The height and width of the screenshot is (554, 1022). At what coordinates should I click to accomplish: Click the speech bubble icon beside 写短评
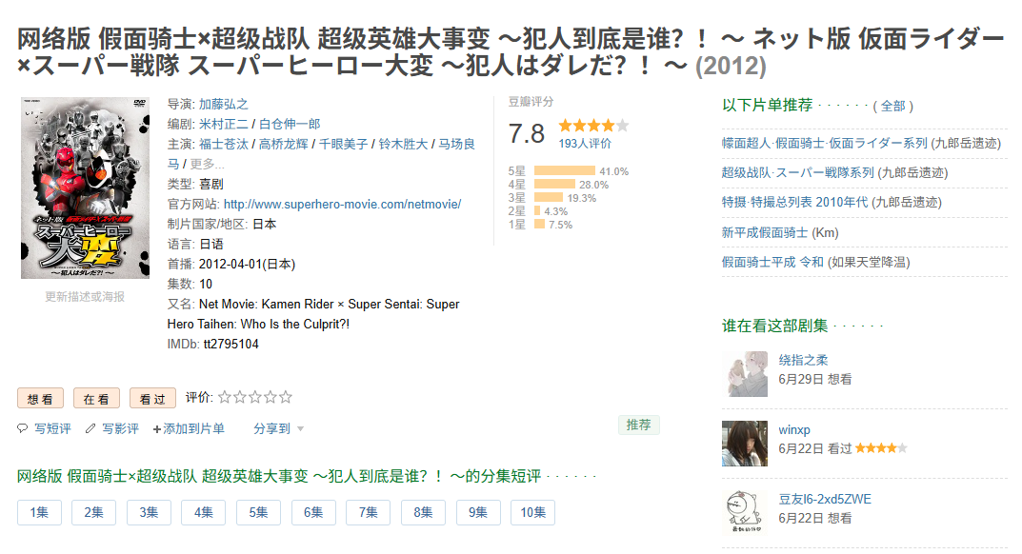pyautogui.click(x=22, y=428)
